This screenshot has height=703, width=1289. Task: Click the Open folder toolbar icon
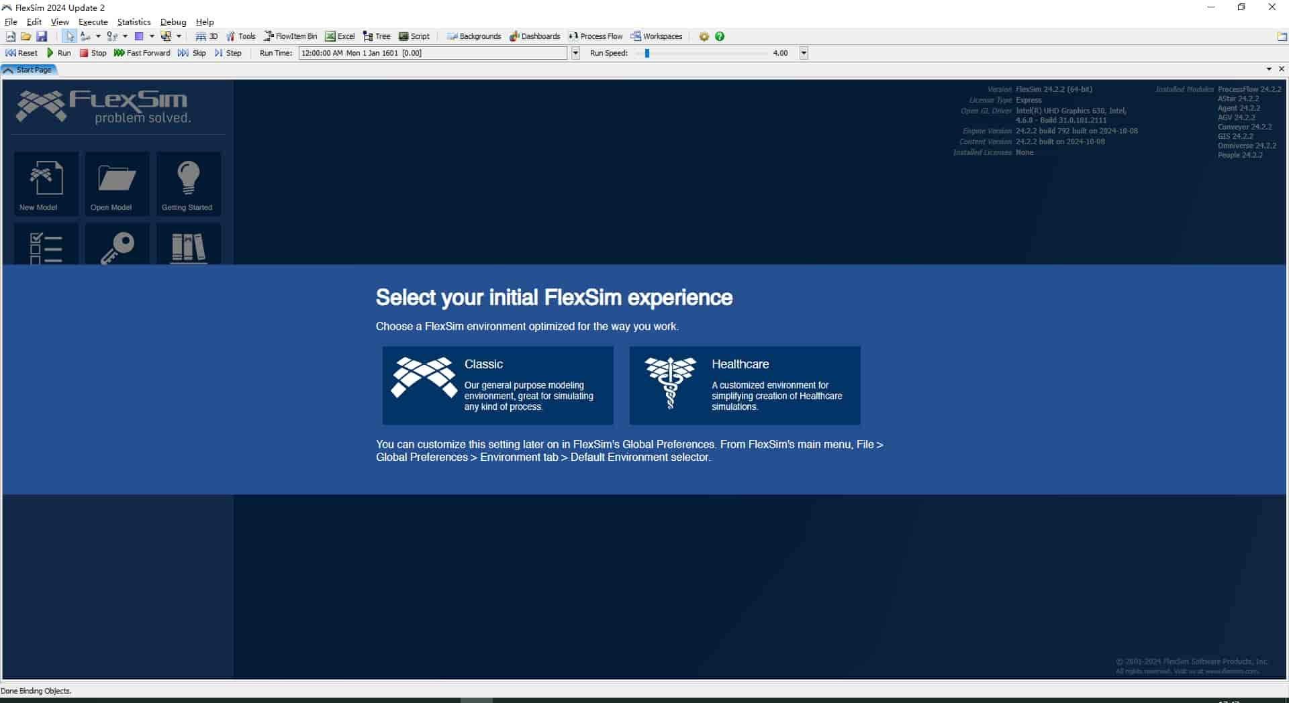pos(26,36)
